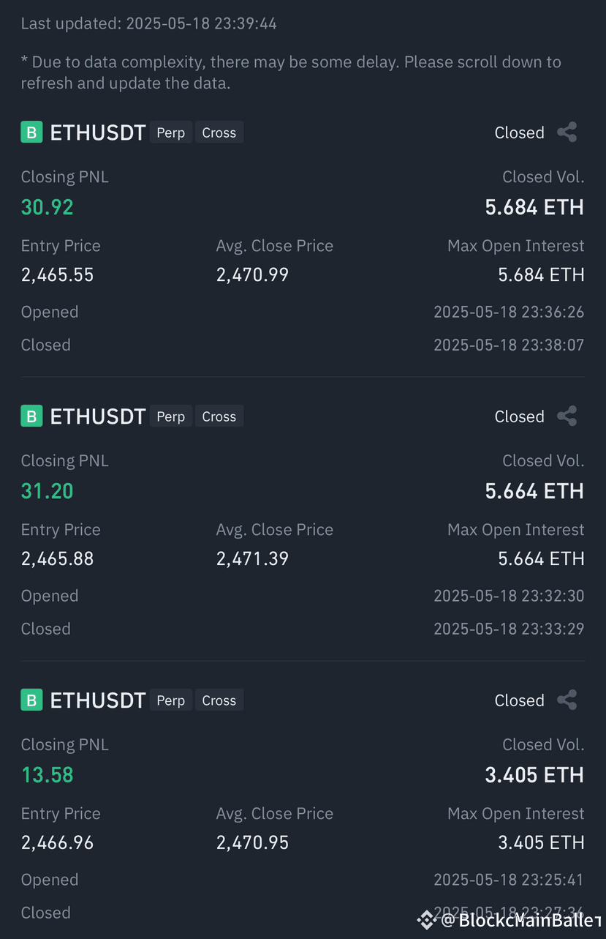Screen dimensions: 606x939
Task: Open ETHUSDT pair of the 13.58 PNL trade
Action: (x=98, y=700)
